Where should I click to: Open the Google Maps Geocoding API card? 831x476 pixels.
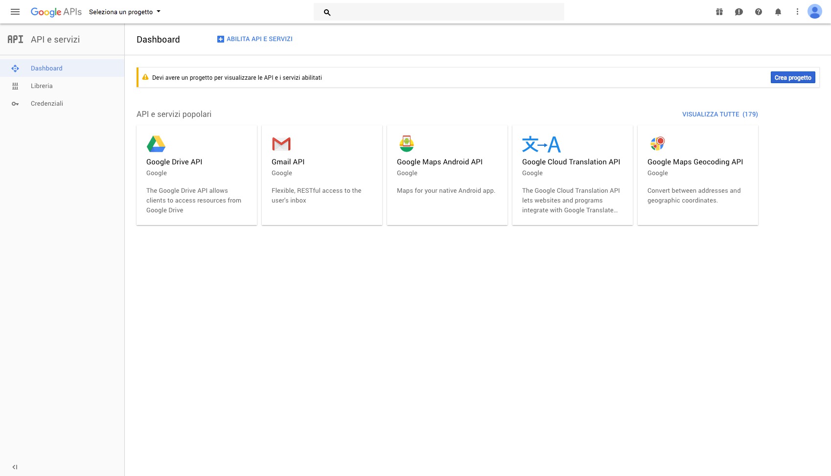click(697, 175)
